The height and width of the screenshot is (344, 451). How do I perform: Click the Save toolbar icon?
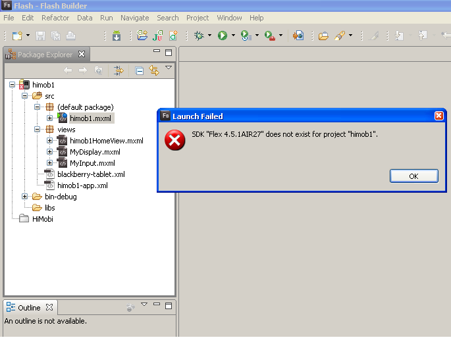click(40, 36)
